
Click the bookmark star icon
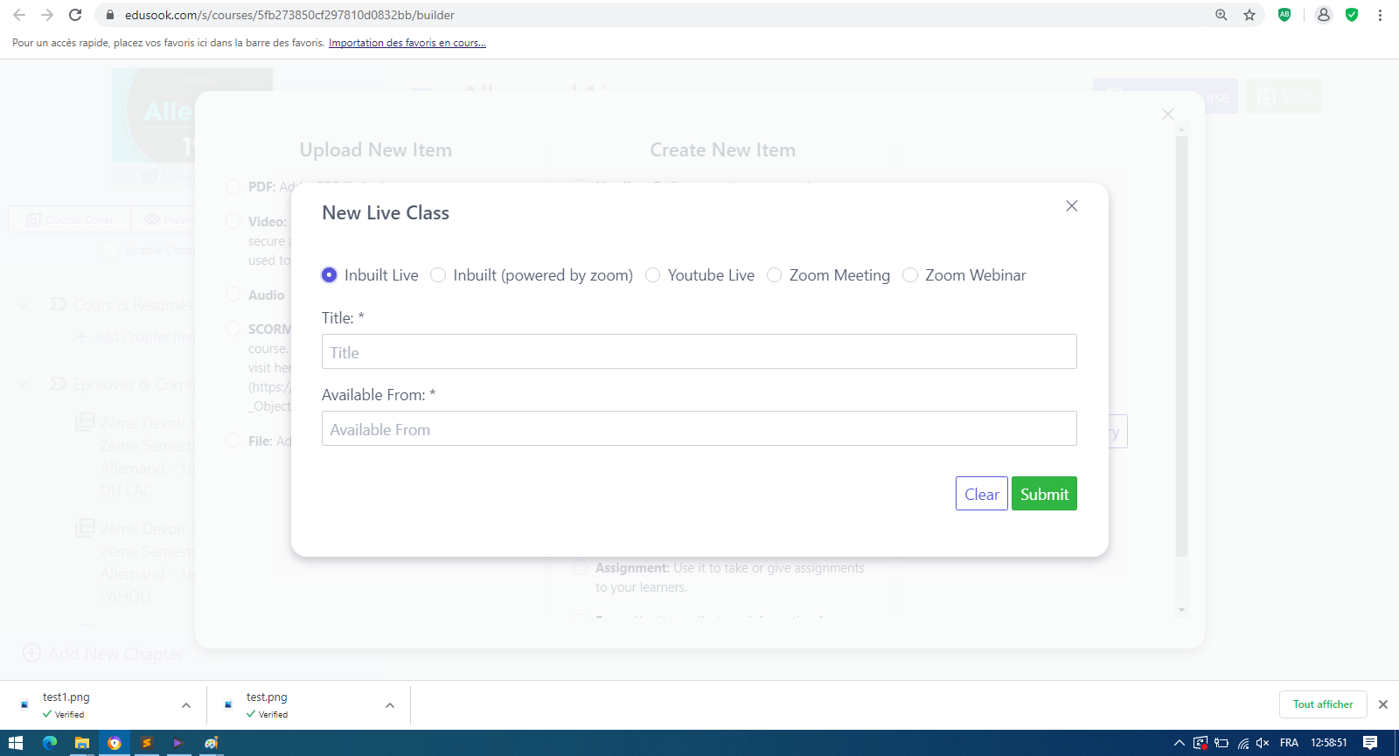[x=1249, y=15]
